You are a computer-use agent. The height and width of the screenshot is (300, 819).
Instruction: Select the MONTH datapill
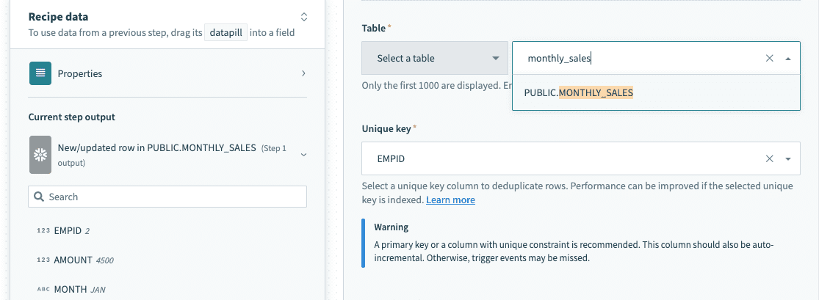(71, 290)
